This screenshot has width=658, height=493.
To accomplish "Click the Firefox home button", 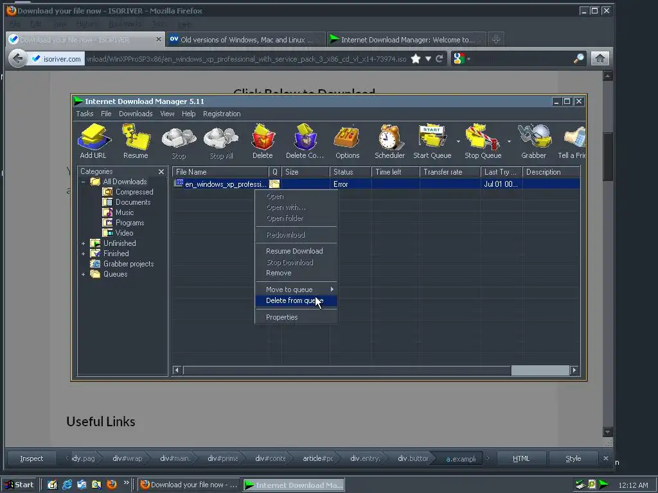I will click(600, 58).
